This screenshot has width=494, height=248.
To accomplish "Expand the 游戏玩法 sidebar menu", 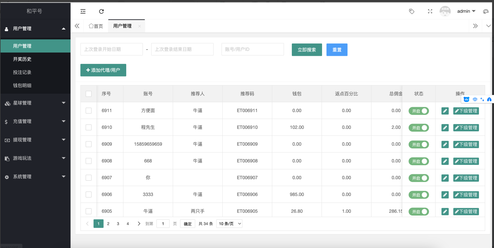I will tap(64, 158).
